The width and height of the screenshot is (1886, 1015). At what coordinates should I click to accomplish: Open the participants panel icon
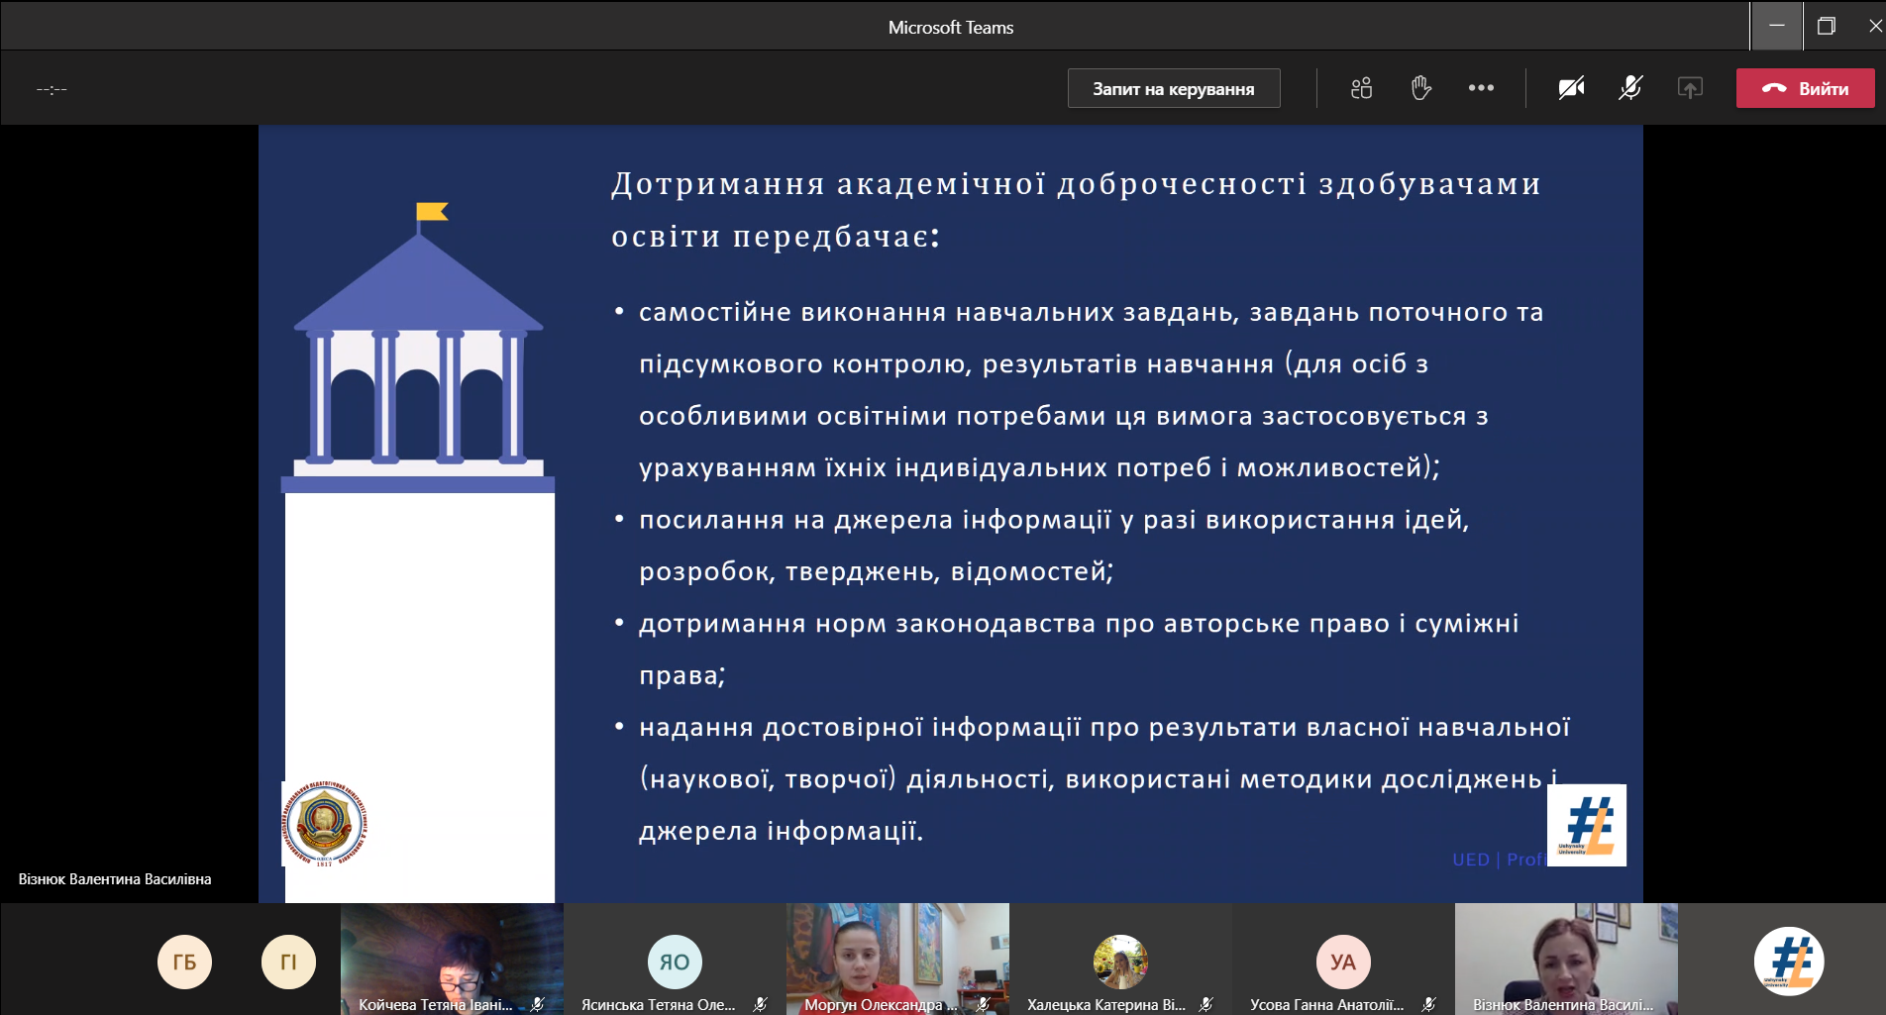[1362, 88]
